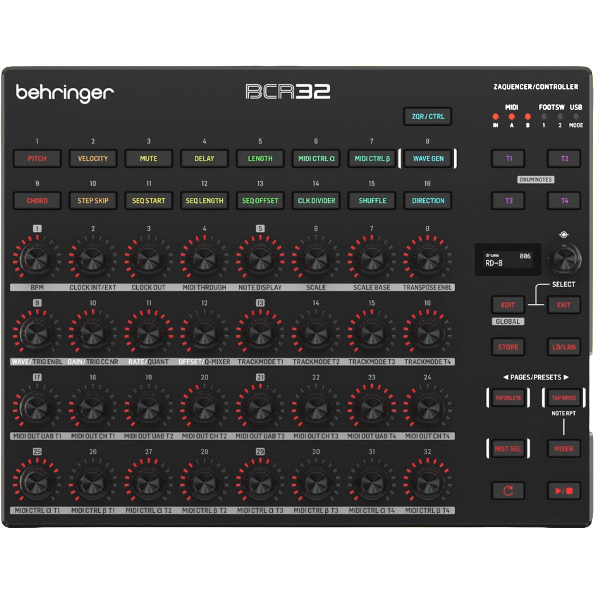This screenshot has height=594, width=594.
Task: Click the SEQ LENGTH button
Action: point(205,201)
